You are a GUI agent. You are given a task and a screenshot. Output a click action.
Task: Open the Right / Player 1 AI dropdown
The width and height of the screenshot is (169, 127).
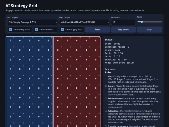click(x=84, y=22)
